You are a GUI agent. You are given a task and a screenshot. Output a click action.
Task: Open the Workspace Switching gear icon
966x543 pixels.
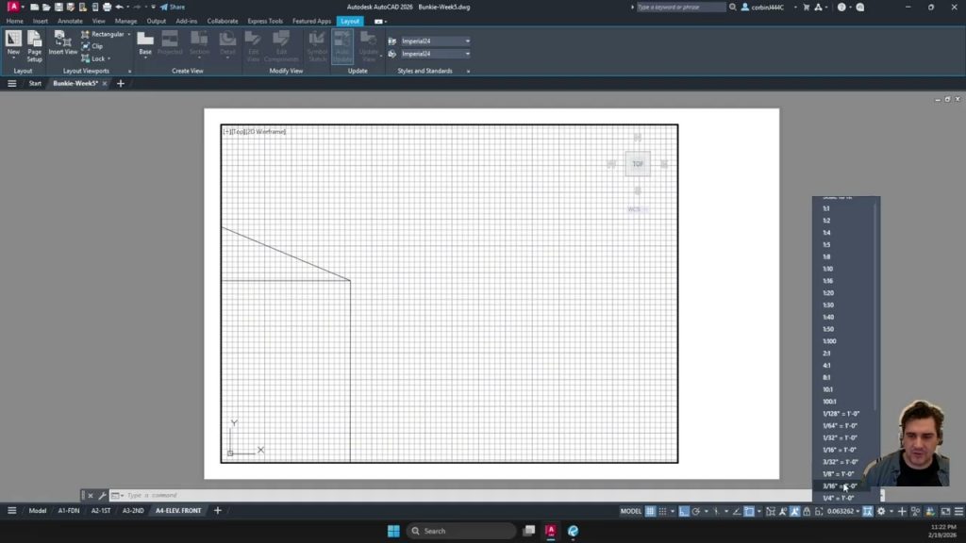[x=881, y=511]
